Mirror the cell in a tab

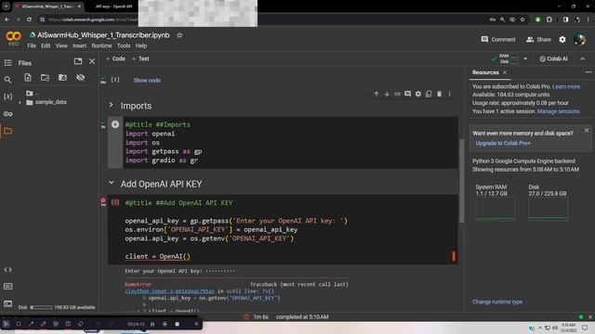pyautogui.click(x=429, y=94)
